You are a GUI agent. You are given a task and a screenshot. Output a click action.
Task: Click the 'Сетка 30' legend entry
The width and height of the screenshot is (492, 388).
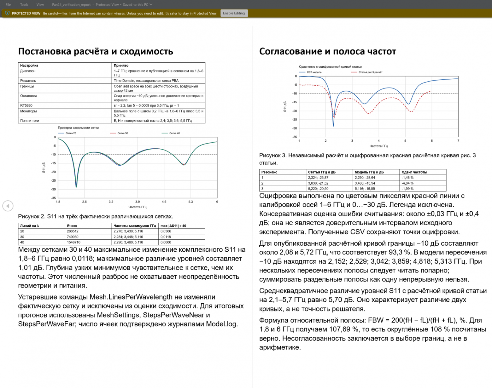click(x=119, y=133)
